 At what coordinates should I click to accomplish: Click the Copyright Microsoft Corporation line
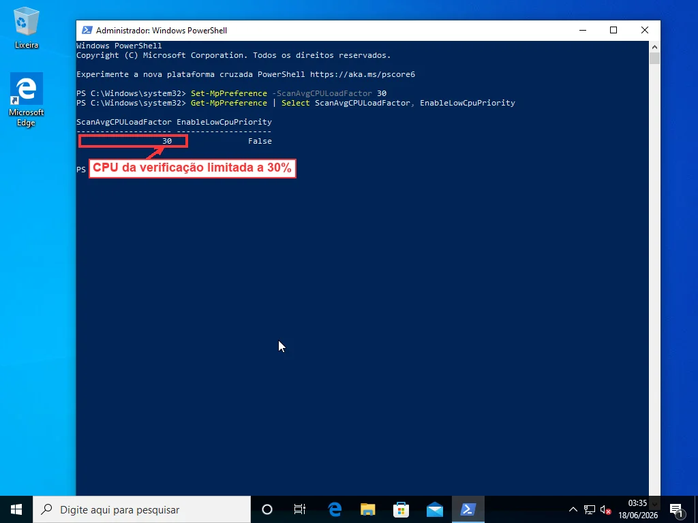(x=233, y=55)
